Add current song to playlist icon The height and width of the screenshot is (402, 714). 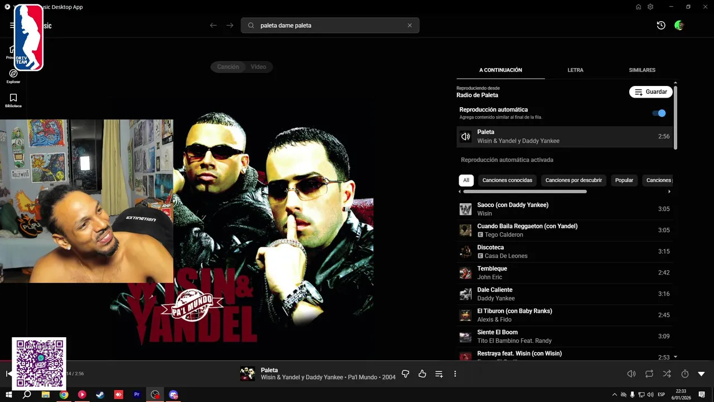pos(439,374)
